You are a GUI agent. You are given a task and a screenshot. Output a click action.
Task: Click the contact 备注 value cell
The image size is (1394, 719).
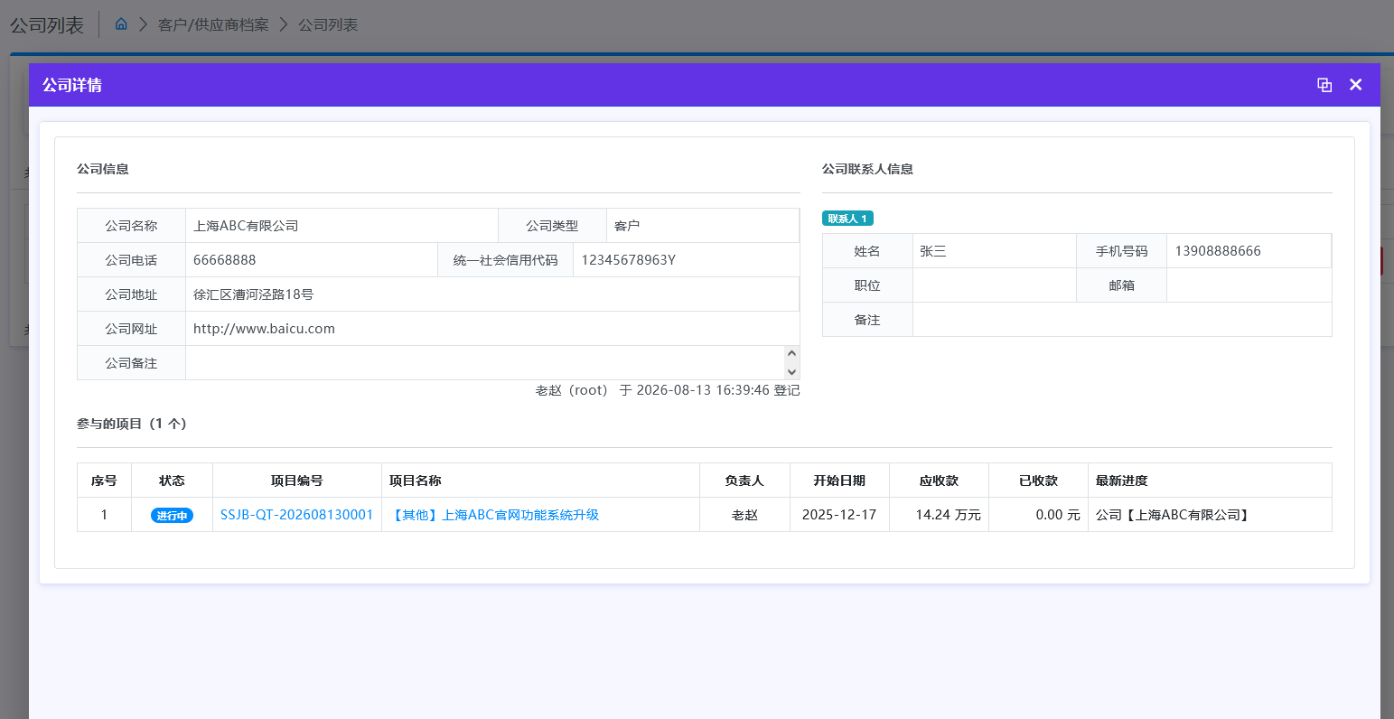click(x=1122, y=320)
